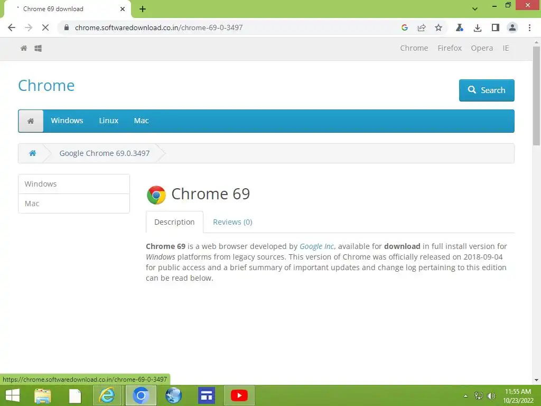Click the blue Search button
This screenshot has height=406, width=541.
click(x=487, y=90)
